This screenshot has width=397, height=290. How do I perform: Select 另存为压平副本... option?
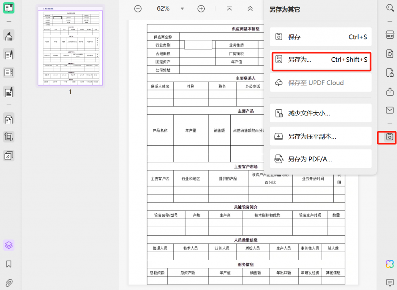click(321, 136)
